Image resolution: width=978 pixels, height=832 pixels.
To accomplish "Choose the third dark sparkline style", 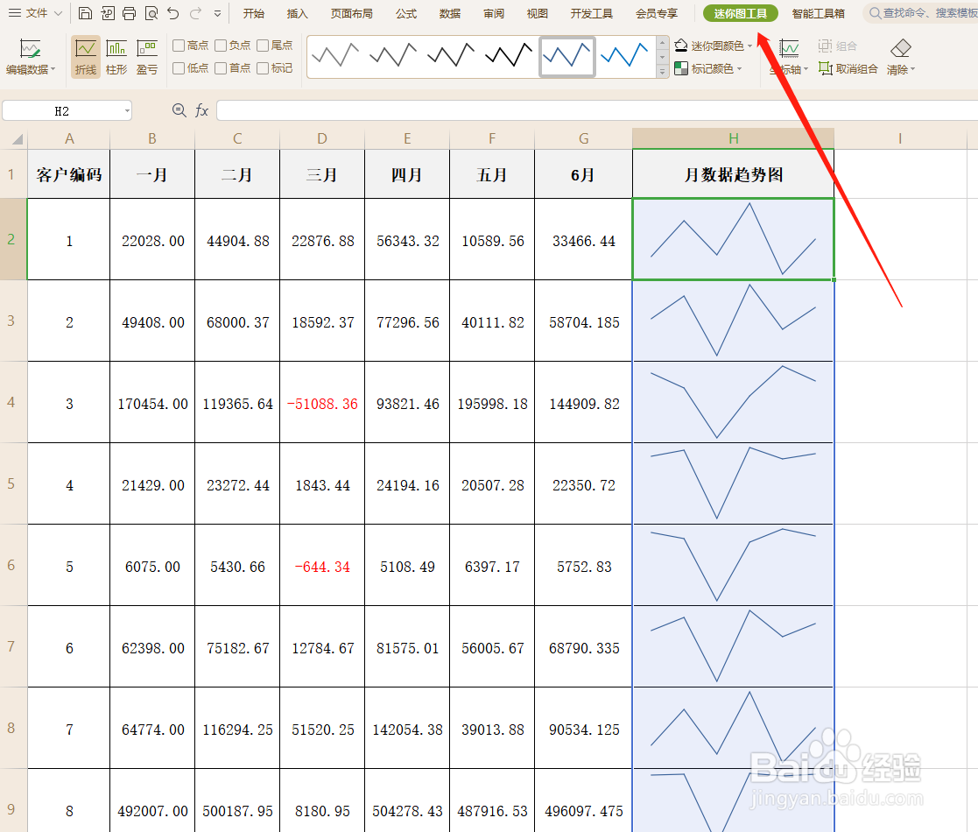I will 451,55.
